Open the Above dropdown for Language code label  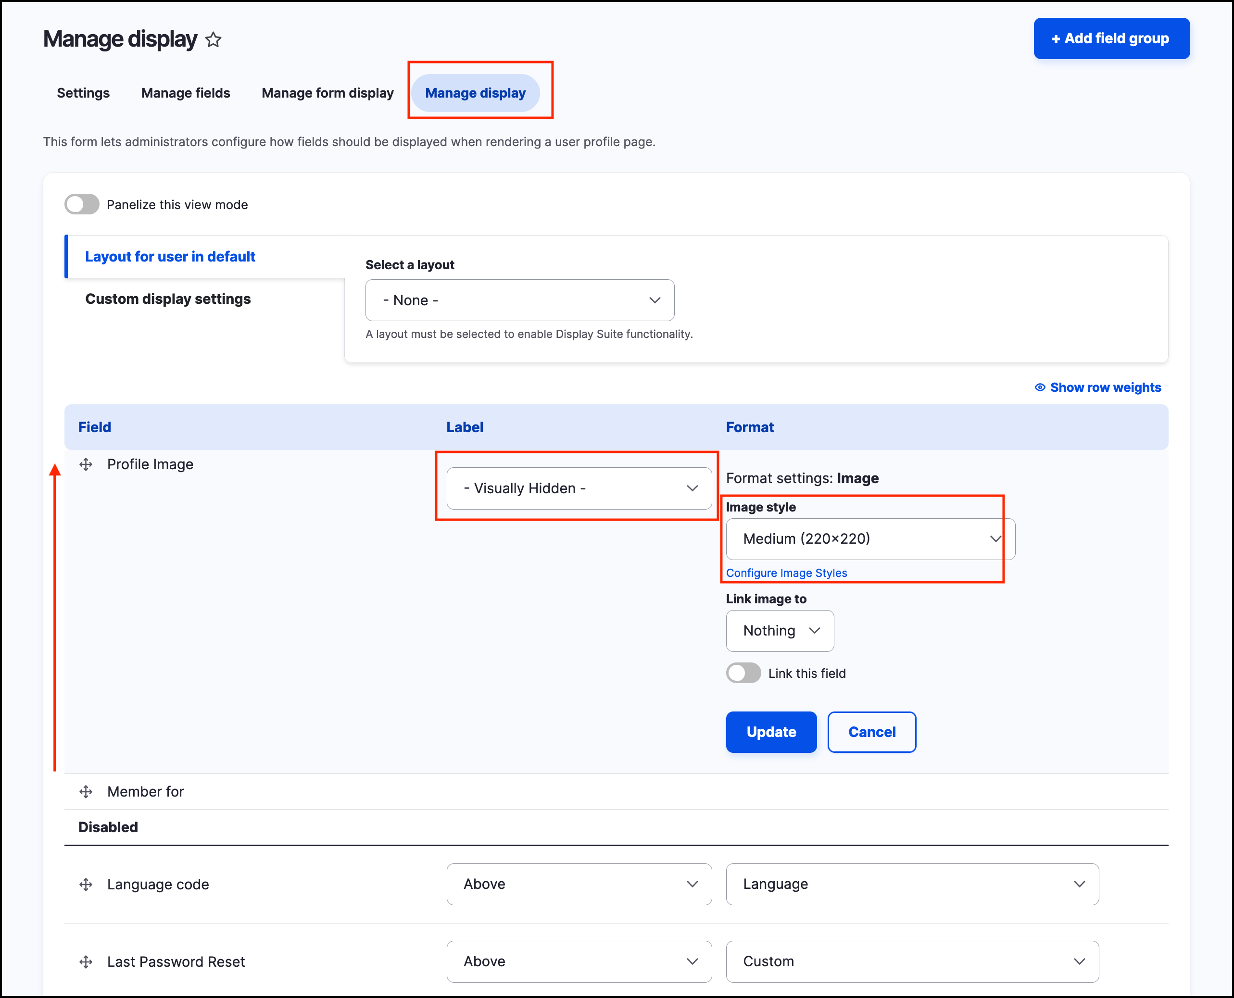(579, 884)
